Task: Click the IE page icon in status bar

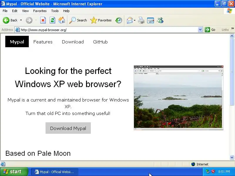Action: [x=3, y=164]
